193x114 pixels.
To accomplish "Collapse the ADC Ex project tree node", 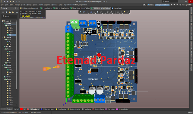I will point(3,47).
